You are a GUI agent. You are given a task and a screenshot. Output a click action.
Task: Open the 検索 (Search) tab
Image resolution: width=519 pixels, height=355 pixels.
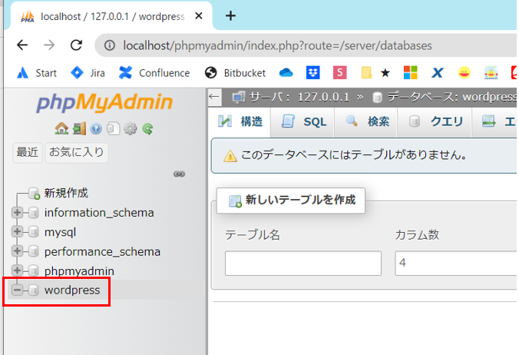click(x=368, y=121)
